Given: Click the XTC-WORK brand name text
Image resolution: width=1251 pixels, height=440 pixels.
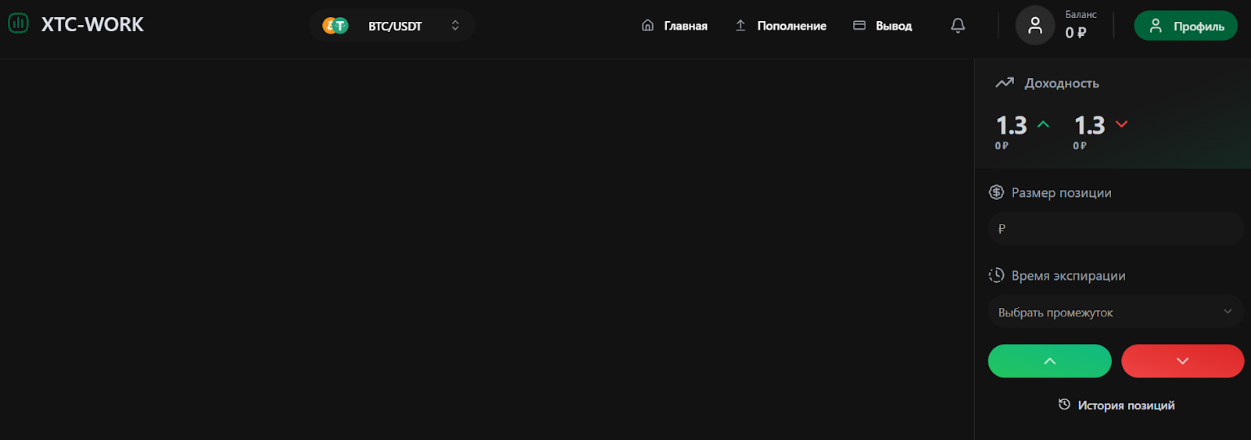Looking at the screenshot, I should (x=92, y=25).
